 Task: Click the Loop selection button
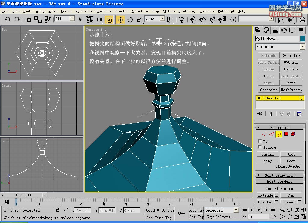291,161
